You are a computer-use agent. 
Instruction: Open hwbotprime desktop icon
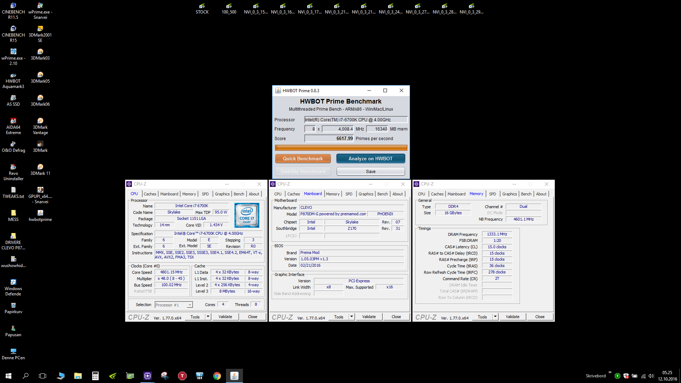(x=40, y=216)
